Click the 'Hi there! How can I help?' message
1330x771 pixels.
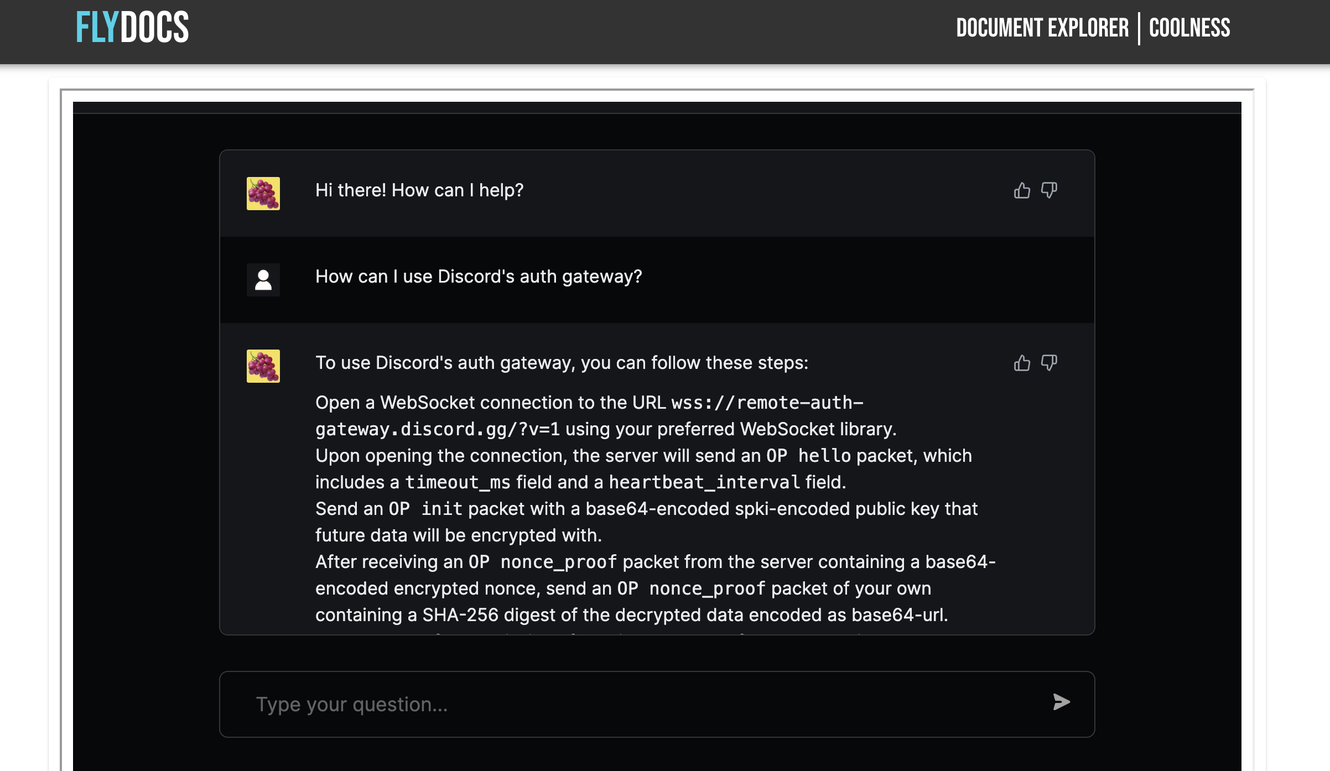click(x=419, y=190)
